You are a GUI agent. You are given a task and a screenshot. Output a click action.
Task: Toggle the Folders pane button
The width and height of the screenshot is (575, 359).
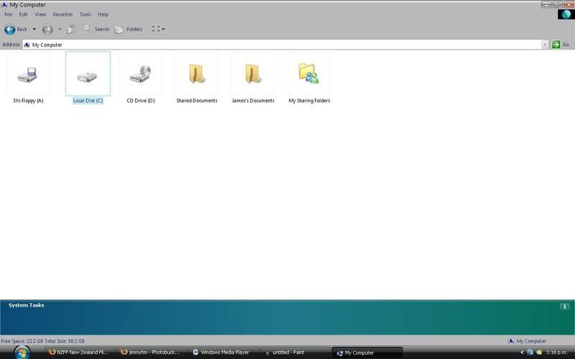click(128, 29)
